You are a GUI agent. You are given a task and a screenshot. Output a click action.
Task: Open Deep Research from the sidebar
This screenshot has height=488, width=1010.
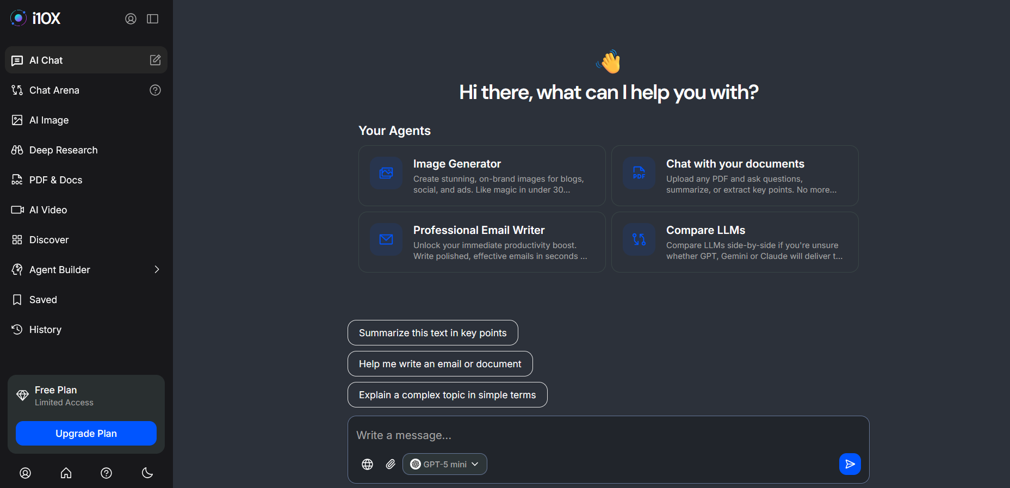[x=63, y=150]
